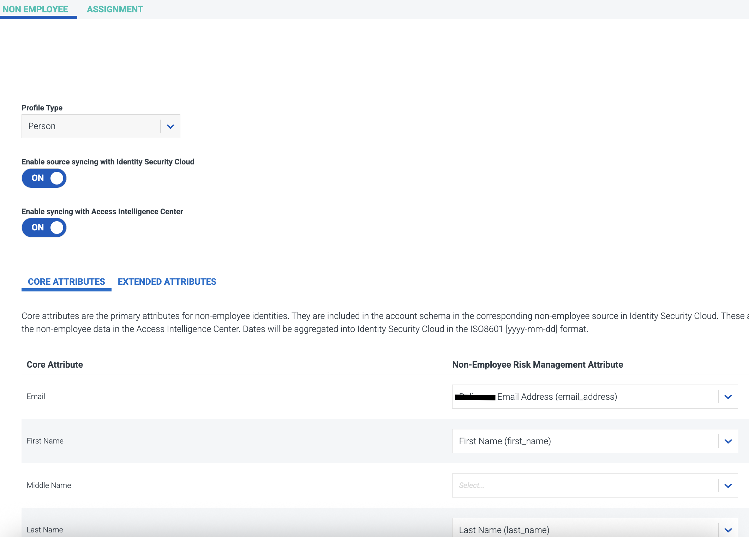Click the white knob of the Identity Security Cloud toggle
The width and height of the screenshot is (749, 537).
pos(56,178)
